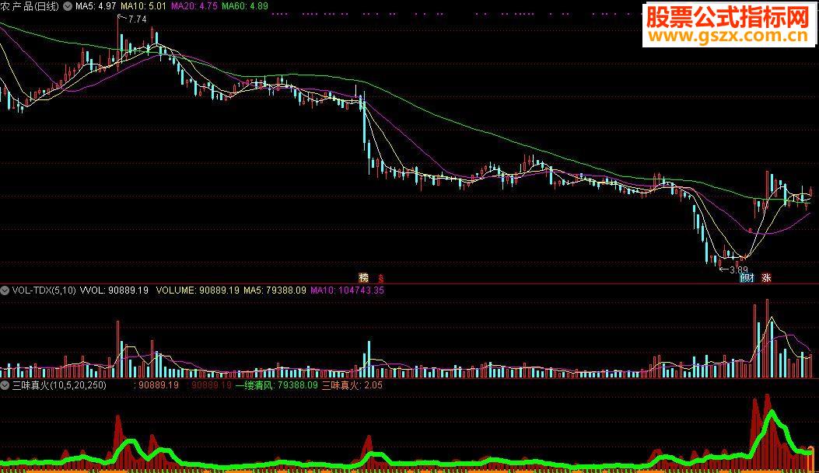This screenshot has height=473, width=819.
Task: Select the MA20: 4.75 value label
Action: click(x=194, y=6)
